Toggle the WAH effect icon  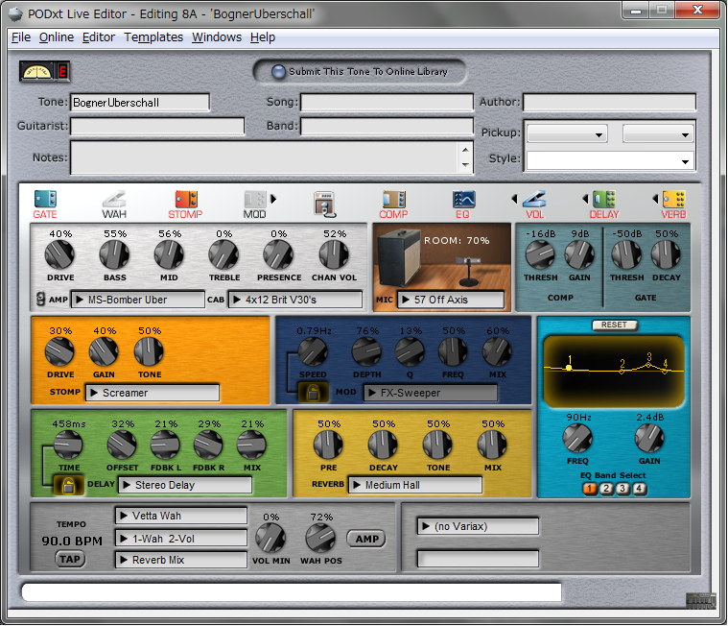114,199
